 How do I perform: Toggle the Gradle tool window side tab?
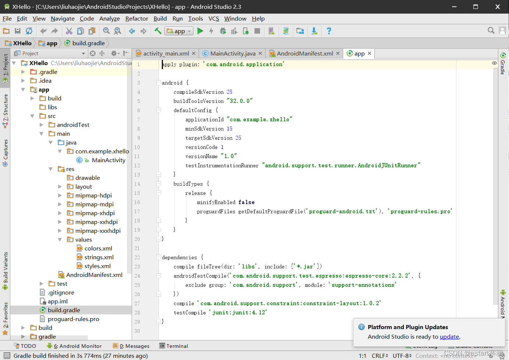tap(503, 64)
